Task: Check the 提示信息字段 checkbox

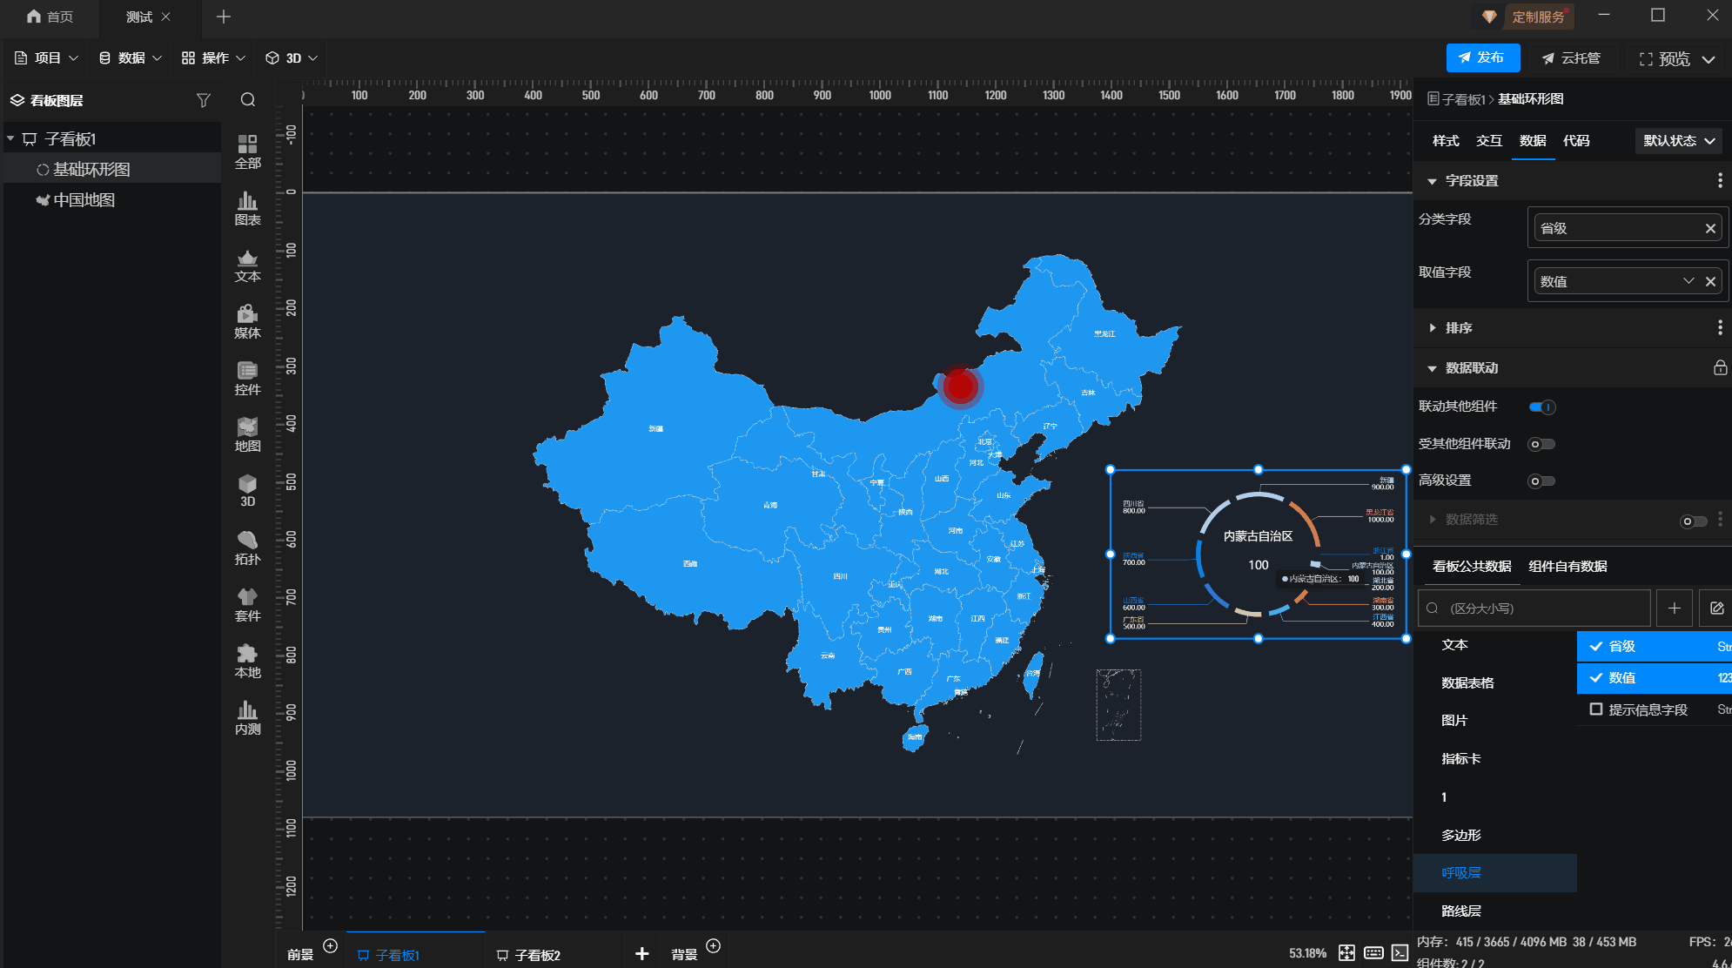Action: (x=1596, y=709)
